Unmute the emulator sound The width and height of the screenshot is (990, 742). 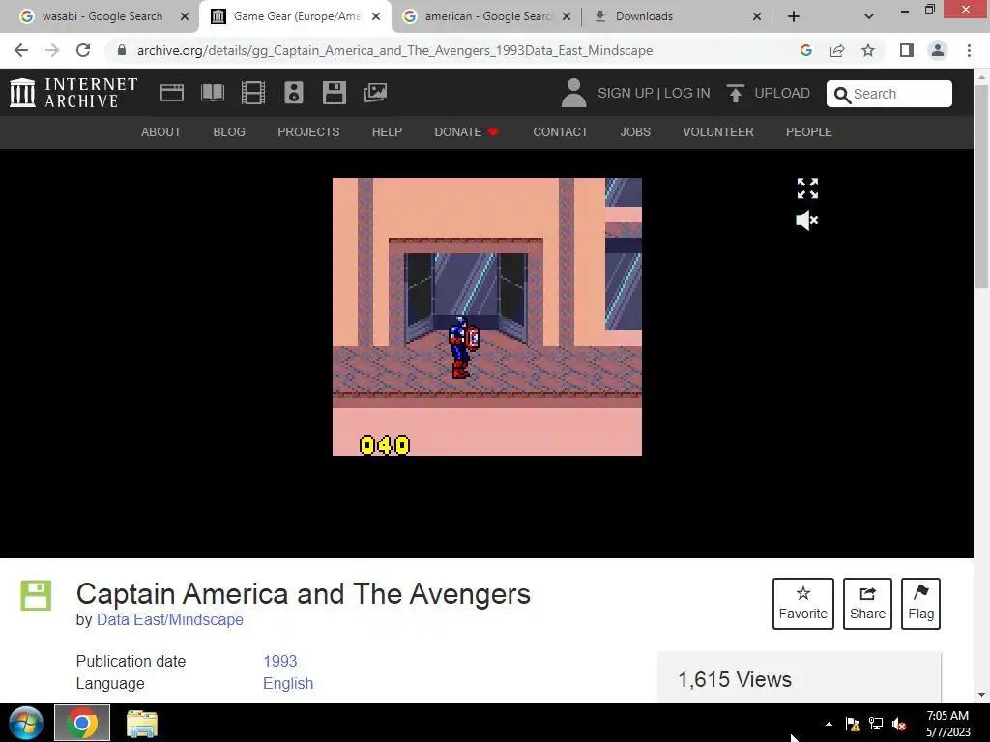click(x=807, y=220)
